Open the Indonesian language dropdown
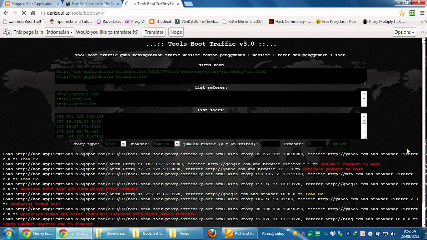 click(59, 32)
